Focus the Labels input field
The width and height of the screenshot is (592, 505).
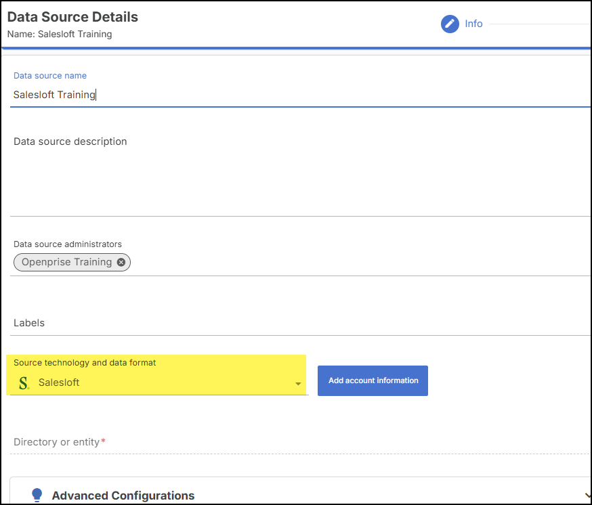(x=301, y=324)
